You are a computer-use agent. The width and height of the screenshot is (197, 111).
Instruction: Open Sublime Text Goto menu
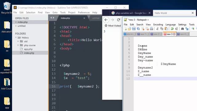pyautogui.click(x=55, y=12)
